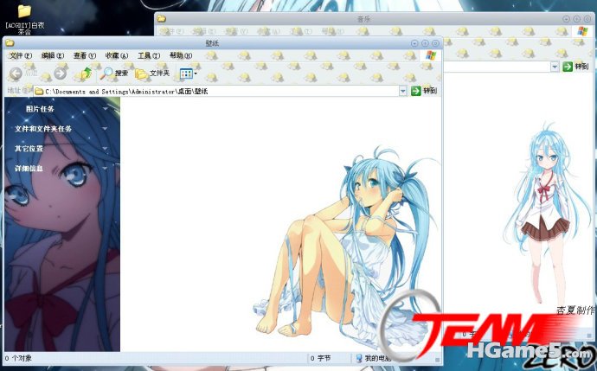
Task: Open the 搜索 search pane
Action: [114, 74]
